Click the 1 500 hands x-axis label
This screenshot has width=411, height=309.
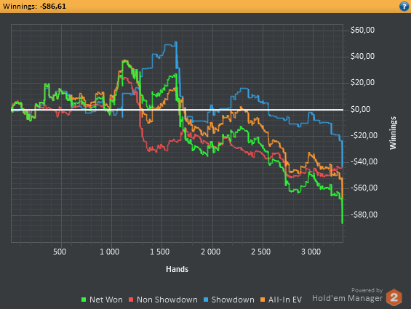click(159, 252)
